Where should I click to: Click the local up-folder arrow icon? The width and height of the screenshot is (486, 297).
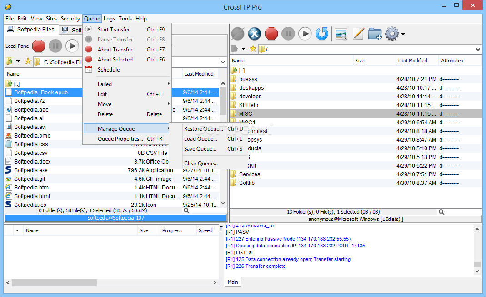click(x=10, y=61)
